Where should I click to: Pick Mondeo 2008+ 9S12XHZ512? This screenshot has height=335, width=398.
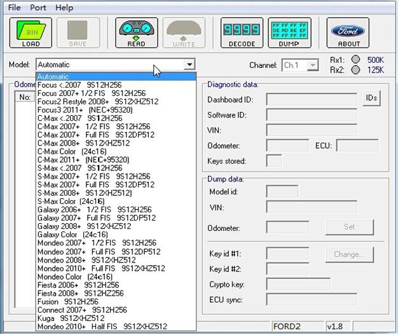(116, 260)
